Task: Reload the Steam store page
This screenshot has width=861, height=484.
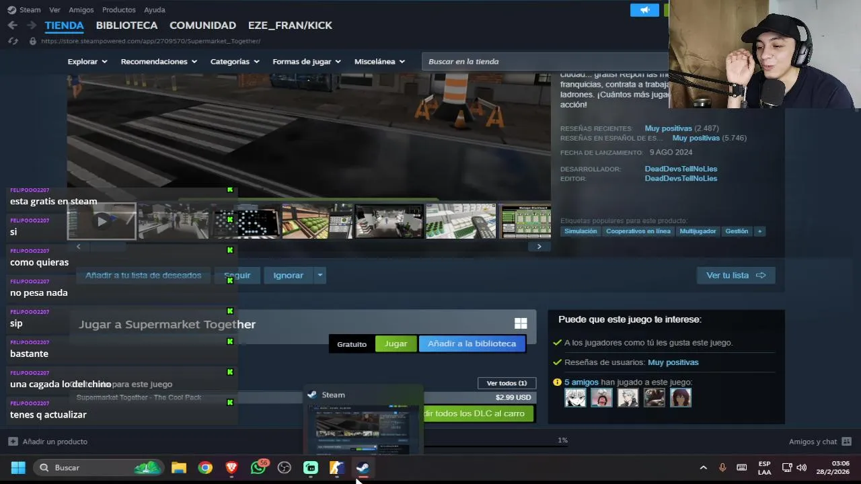Action: tap(13, 41)
